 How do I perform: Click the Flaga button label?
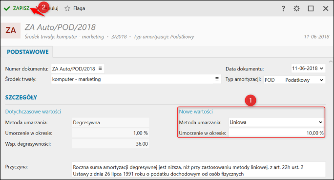(79, 8)
